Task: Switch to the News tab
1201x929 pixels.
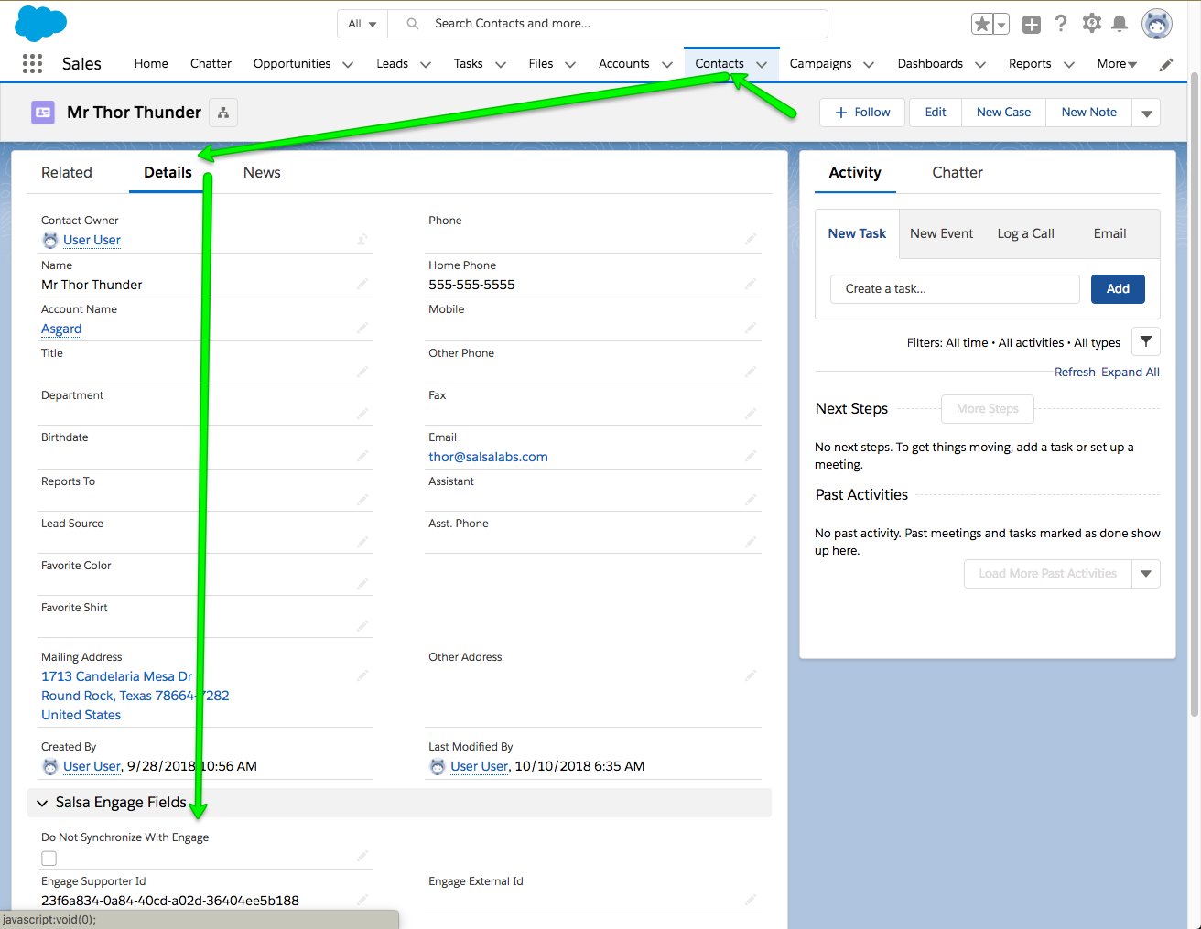Action: coord(262,172)
